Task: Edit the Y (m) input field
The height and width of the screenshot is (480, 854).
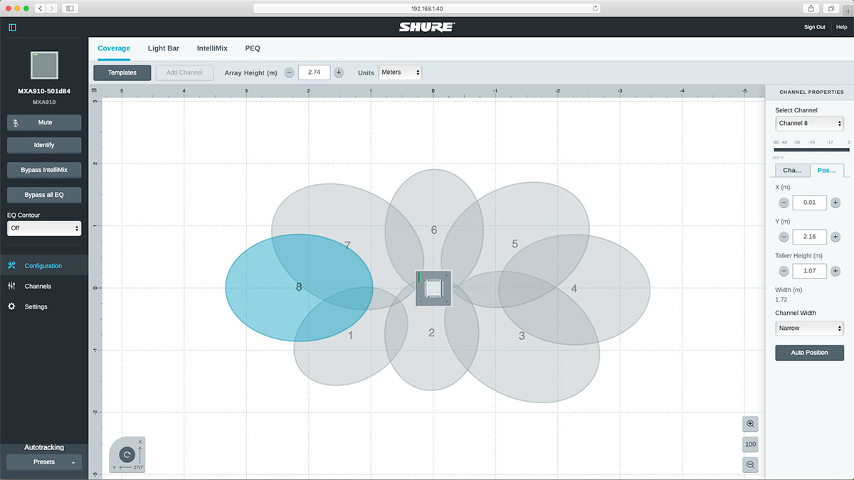Action: pyautogui.click(x=809, y=237)
